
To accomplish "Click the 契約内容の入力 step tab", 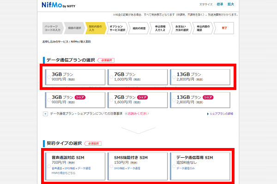I will [96, 28].
